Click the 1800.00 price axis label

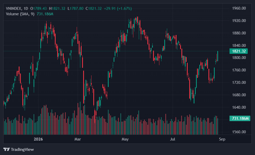239,58
